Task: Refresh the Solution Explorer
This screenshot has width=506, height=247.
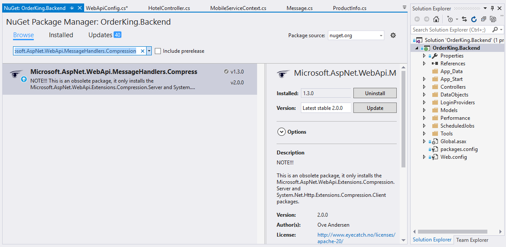Action: pyautogui.click(x=474, y=19)
